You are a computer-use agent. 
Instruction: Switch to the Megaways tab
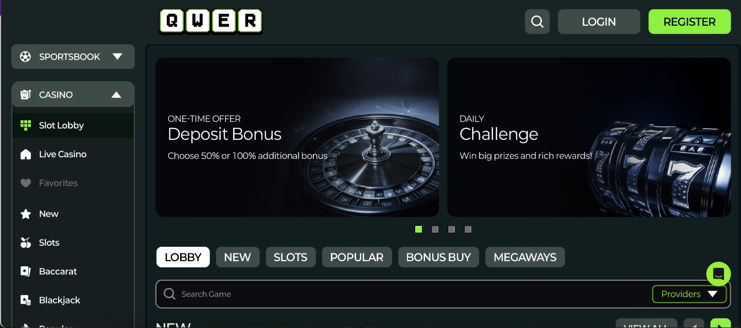525,257
